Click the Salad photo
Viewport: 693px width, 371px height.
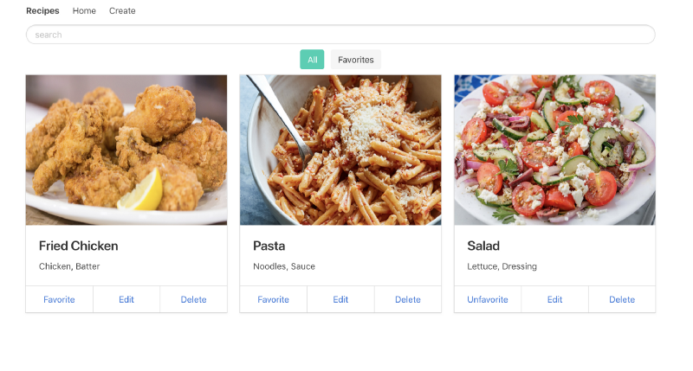click(x=554, y=150)
